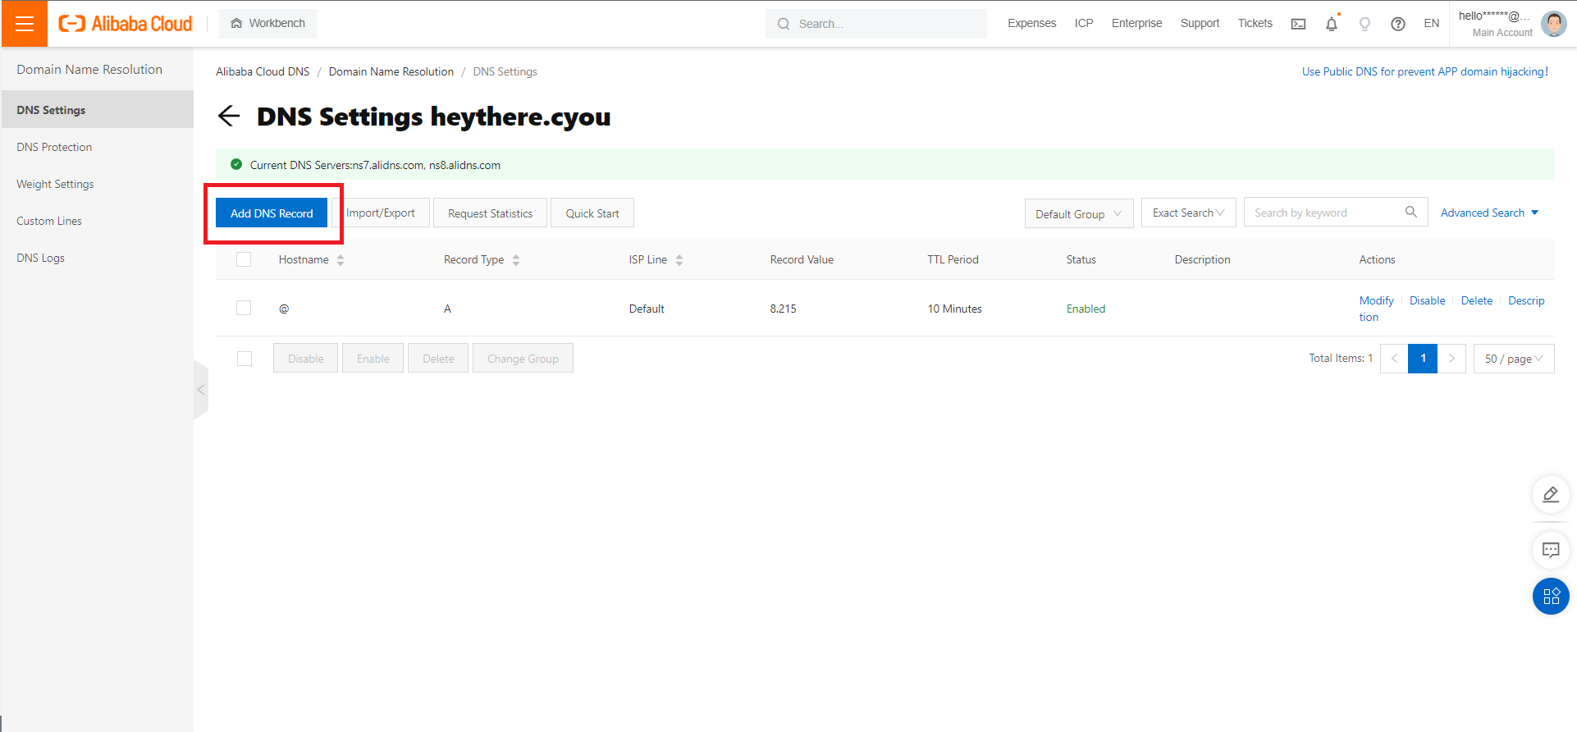Open the Tickets top menu
Viewport: 1577px width, 732px height.
(x=1255, y=24)
